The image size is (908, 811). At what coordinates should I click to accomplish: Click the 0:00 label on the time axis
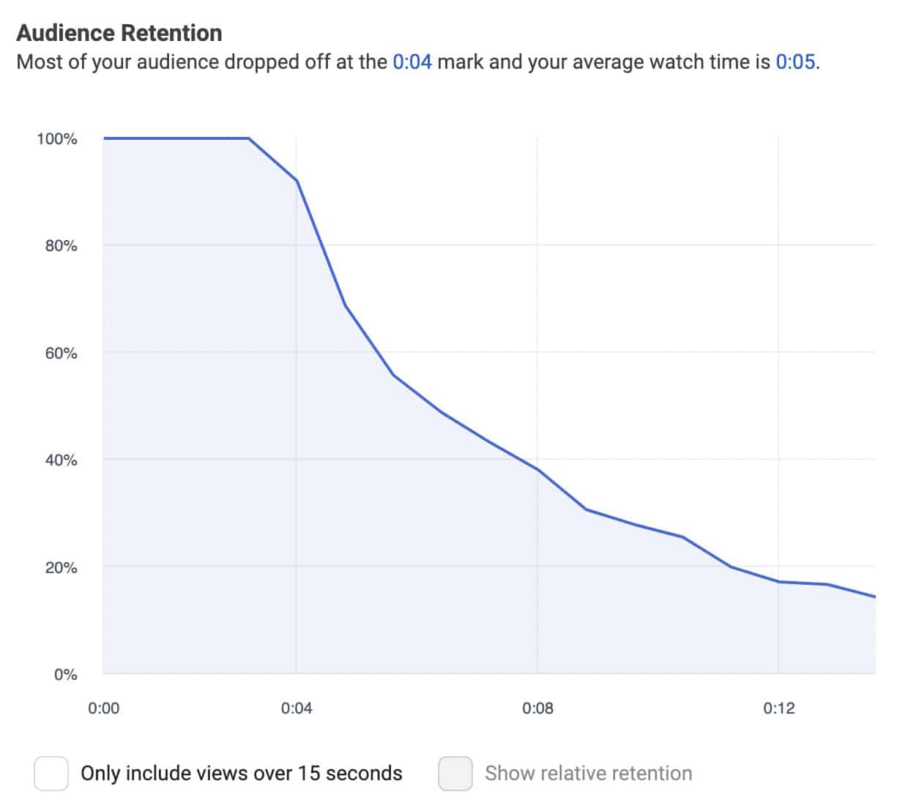point(103,708)
